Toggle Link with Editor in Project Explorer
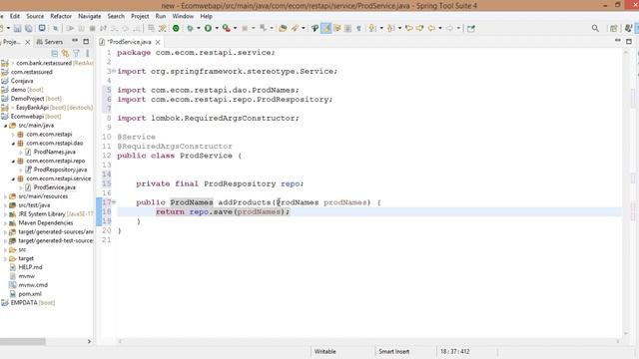 tap(65, 53)
